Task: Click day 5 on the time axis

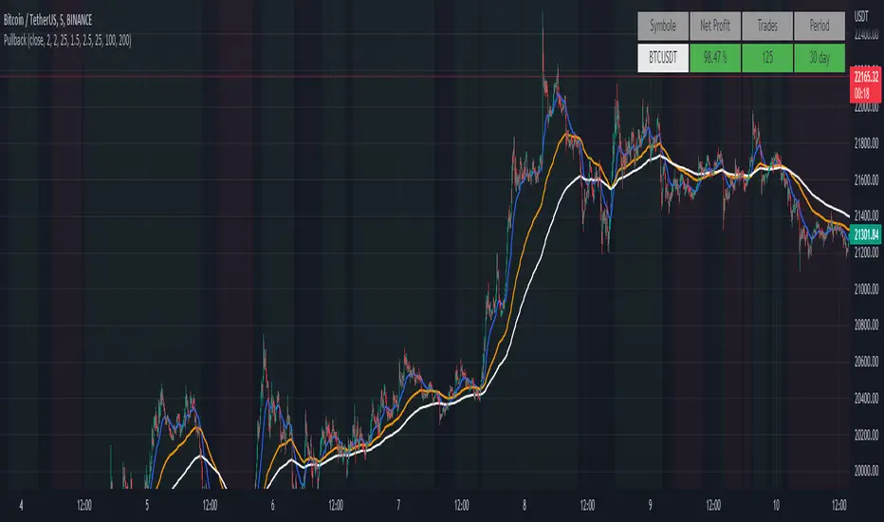Action: click(147, 505)
